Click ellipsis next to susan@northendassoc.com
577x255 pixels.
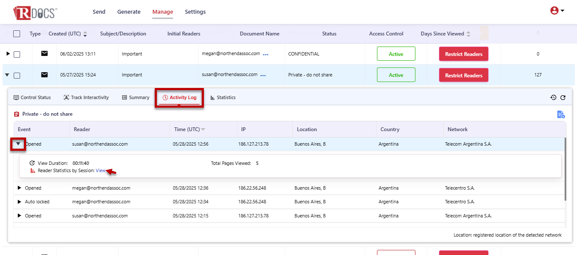[263, 75]
